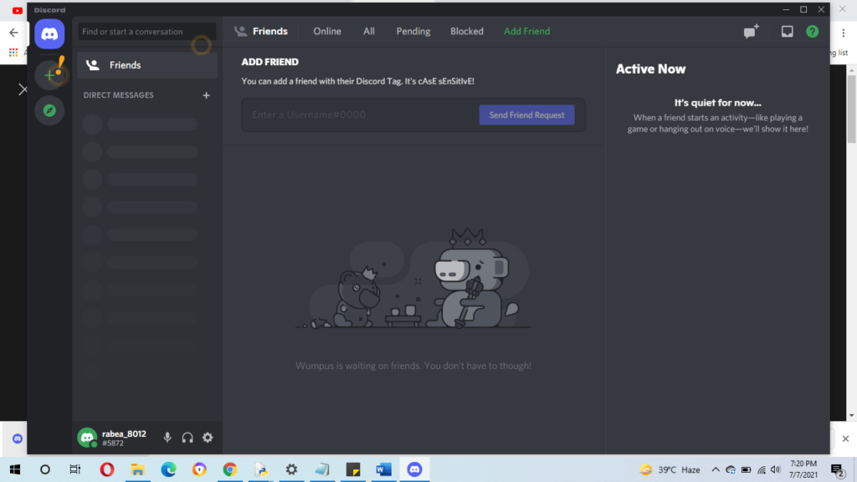Open User Settings gear
The image size is (857, 482).
pos(208,437)
